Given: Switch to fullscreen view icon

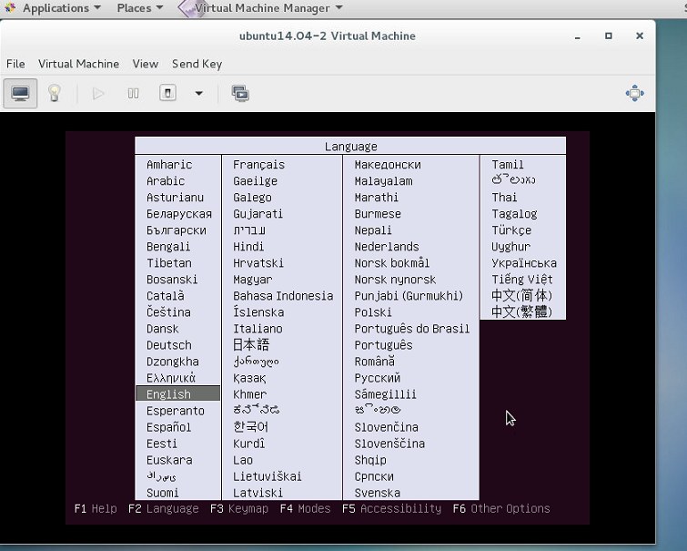Looking at the screenshot, I should click(x=635, y=94).
